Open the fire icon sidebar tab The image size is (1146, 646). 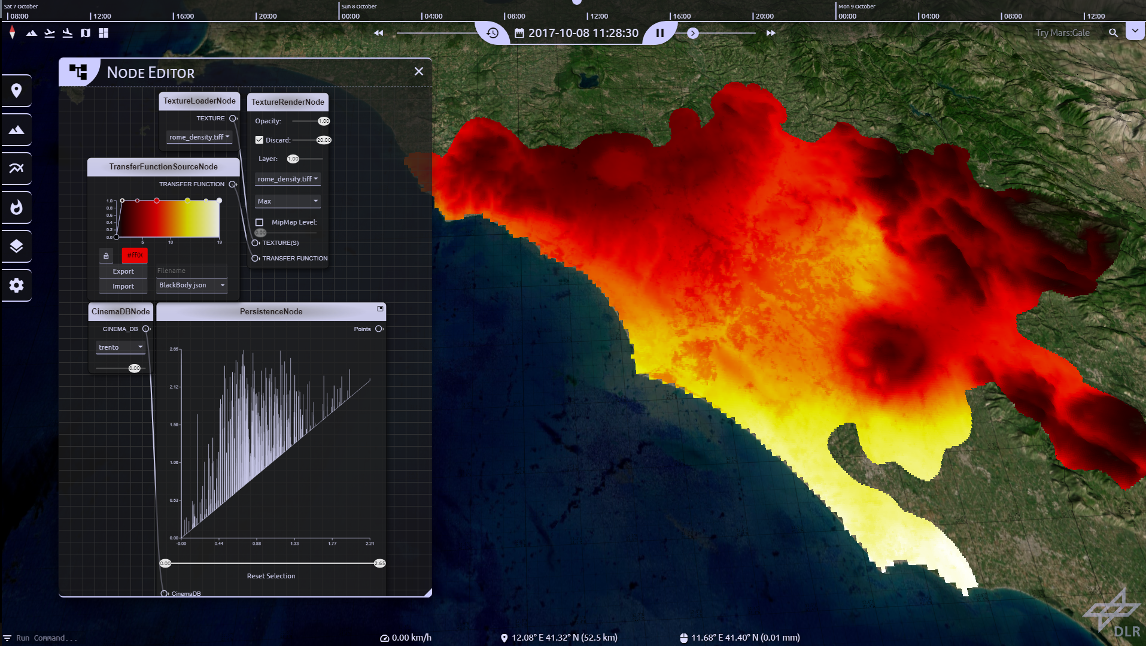tap(16, 207)
